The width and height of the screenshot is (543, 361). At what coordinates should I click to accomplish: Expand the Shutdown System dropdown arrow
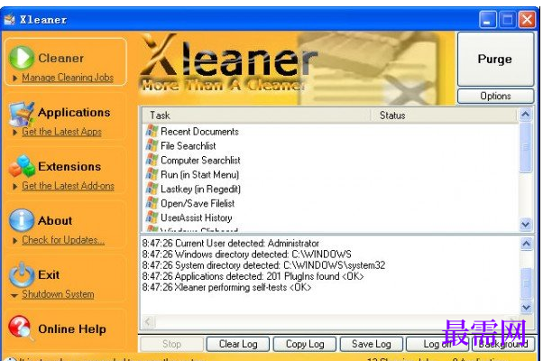(x=14, y=295)
